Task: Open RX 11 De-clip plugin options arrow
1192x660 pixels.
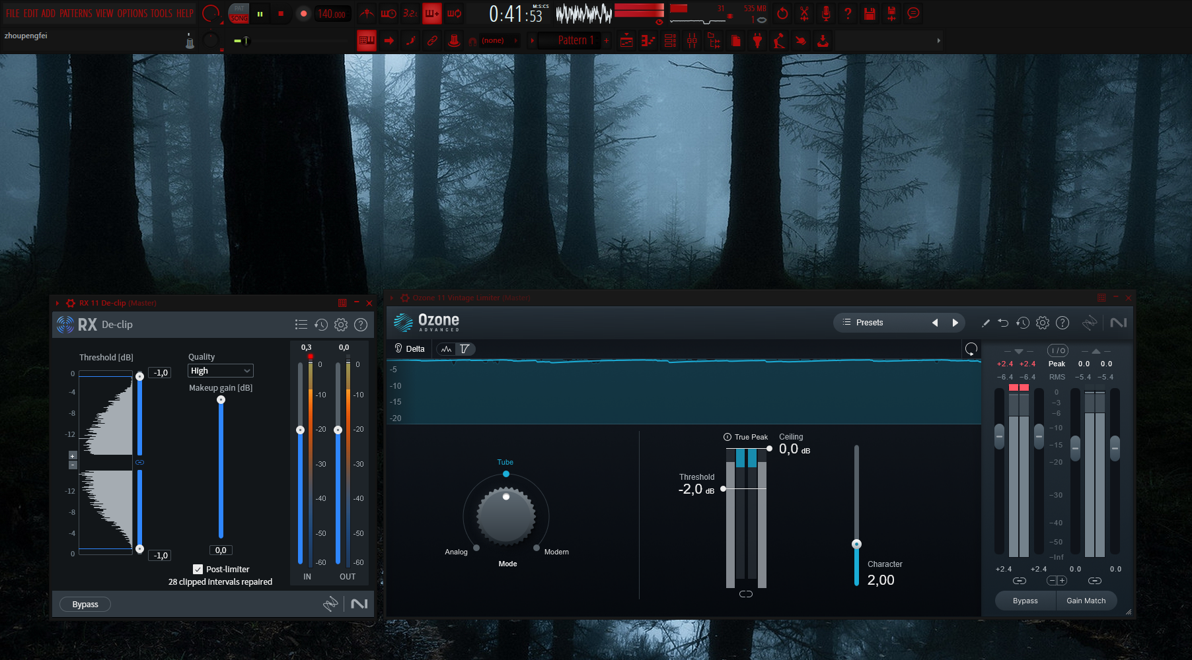Action: coord(57,303)
